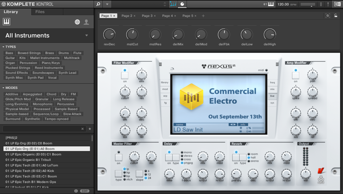The height and width of the screenshot is (194, 343).
Task: Select the 12 slope option
Action: click(x=147, y=175)
